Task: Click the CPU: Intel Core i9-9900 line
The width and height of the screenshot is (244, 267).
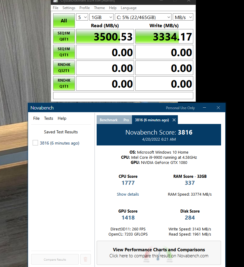Action: 159,157
